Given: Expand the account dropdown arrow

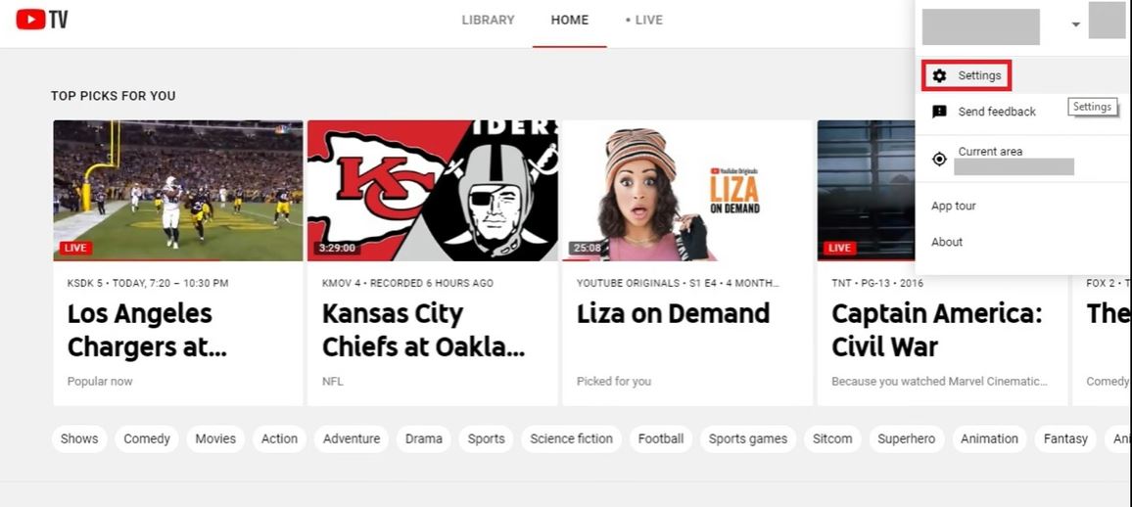Looking at the screenshot, I should coord(1075,24).
